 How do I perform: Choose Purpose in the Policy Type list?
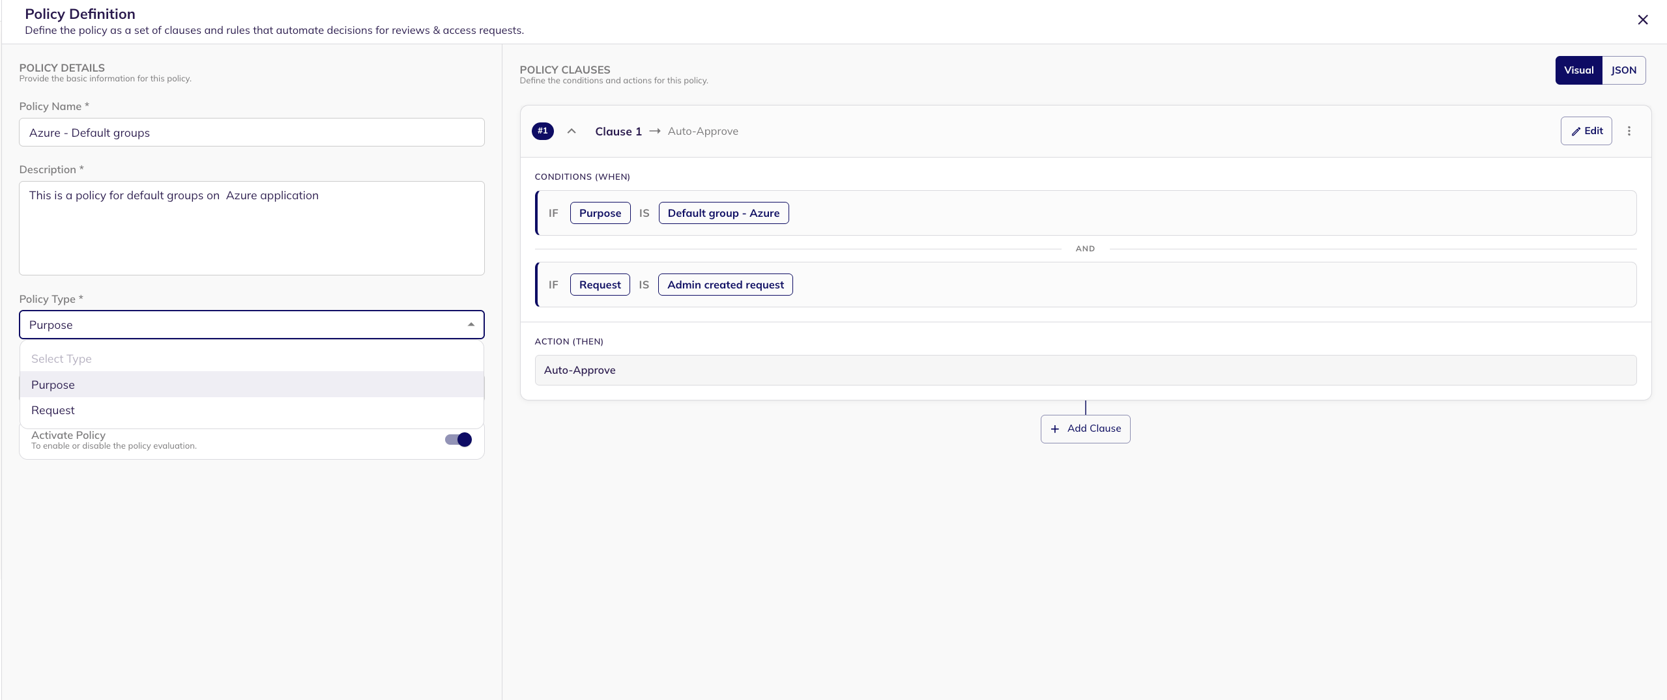pyautogui.click(x=53, y=385)
